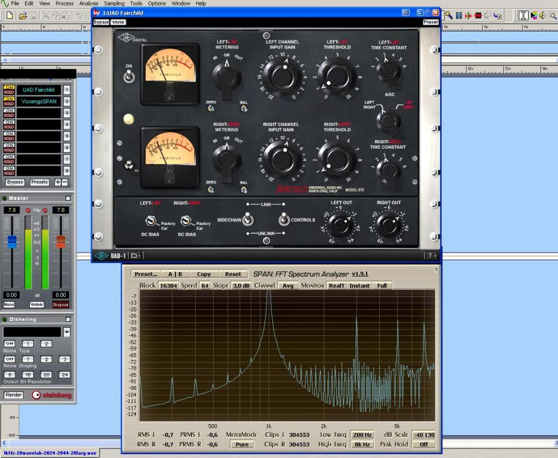This screenshot has width=558, height=458.
Task: Open the Analysis menu
Action: point(89,3)
